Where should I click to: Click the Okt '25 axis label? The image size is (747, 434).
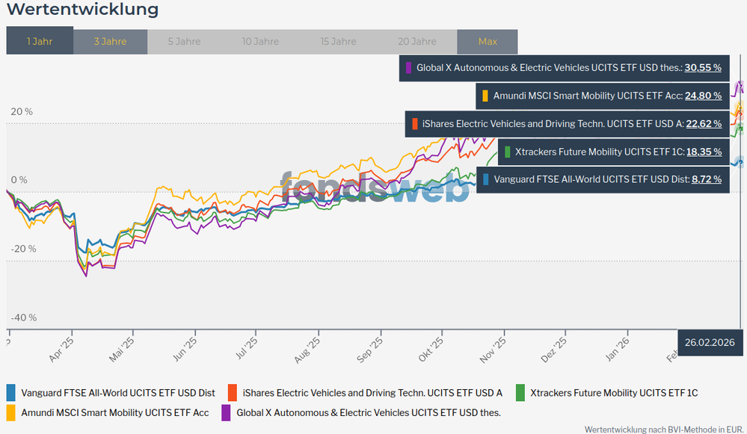pyautogui.click(x=431, y=350)
